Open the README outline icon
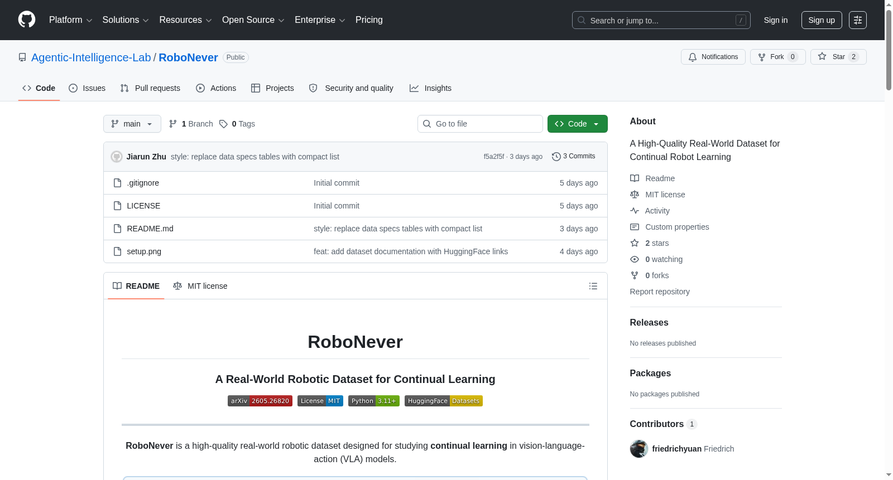Image resolution: width=893 pixels, height=480 pixels. click(x=593, y=286)
